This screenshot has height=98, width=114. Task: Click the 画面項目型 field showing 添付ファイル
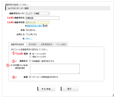(x=37, y=22)
